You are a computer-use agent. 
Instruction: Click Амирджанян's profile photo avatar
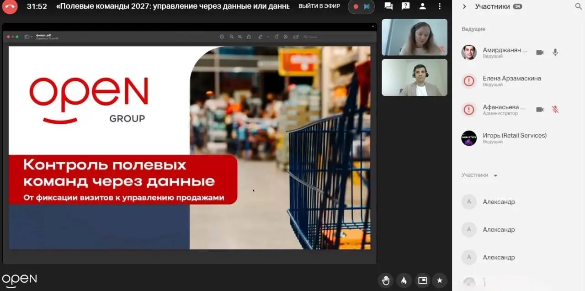point(469,53)
